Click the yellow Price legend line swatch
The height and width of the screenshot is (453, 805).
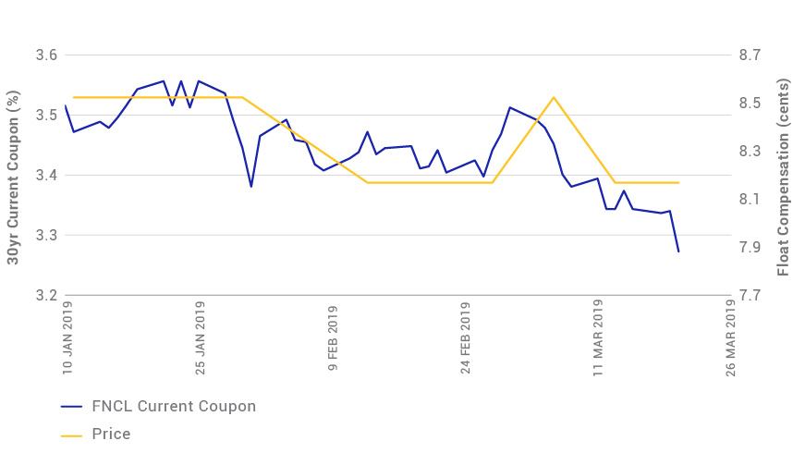tap(72, 434)
